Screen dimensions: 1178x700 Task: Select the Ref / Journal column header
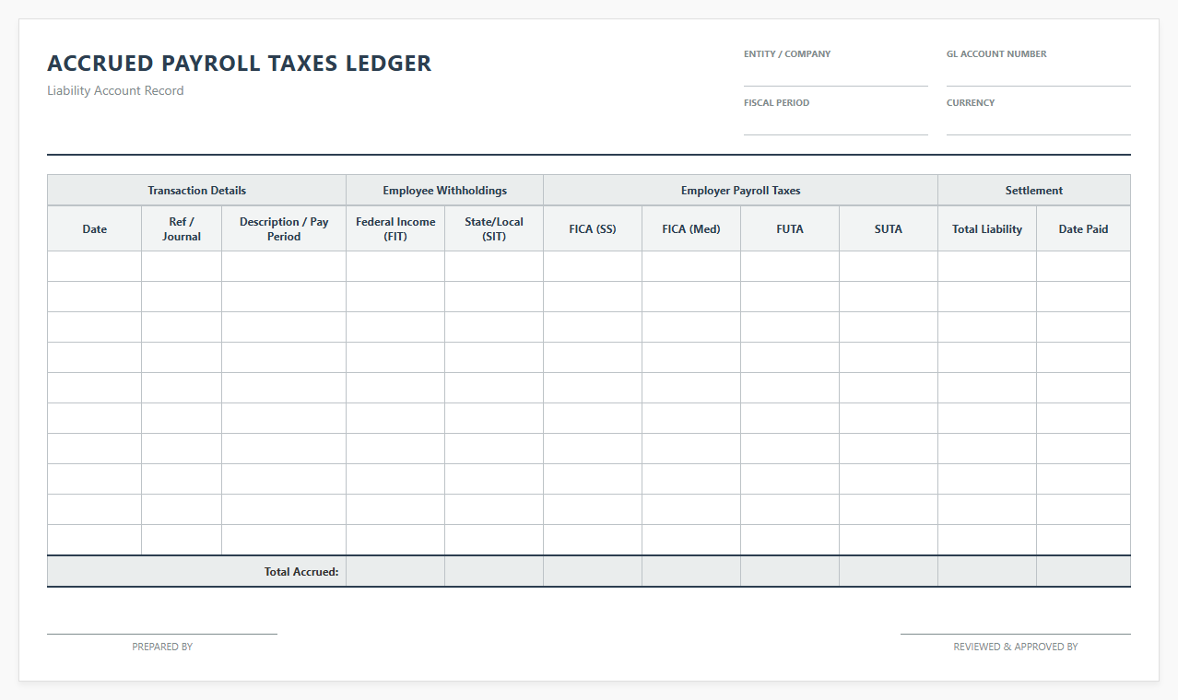point(182,228)
